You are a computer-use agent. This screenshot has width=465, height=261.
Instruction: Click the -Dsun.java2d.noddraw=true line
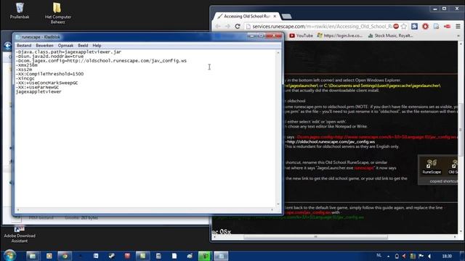tap(50, 57)
